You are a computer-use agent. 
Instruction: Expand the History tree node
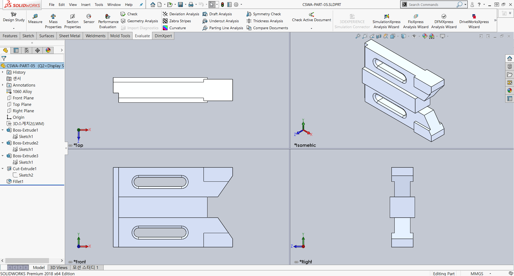coord(3,72)
